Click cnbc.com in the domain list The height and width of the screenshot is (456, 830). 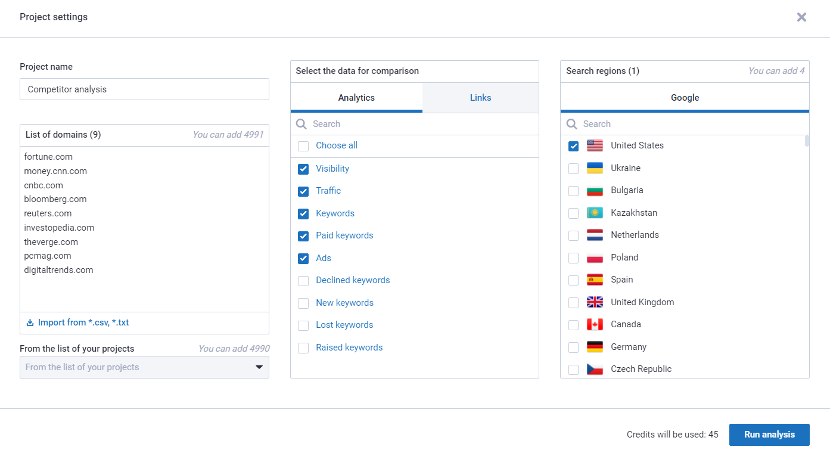tap(43, 185)
